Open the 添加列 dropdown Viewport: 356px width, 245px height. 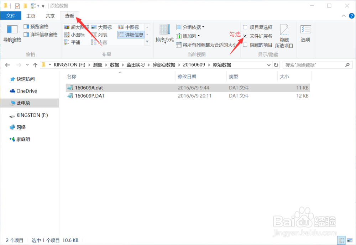189,36
